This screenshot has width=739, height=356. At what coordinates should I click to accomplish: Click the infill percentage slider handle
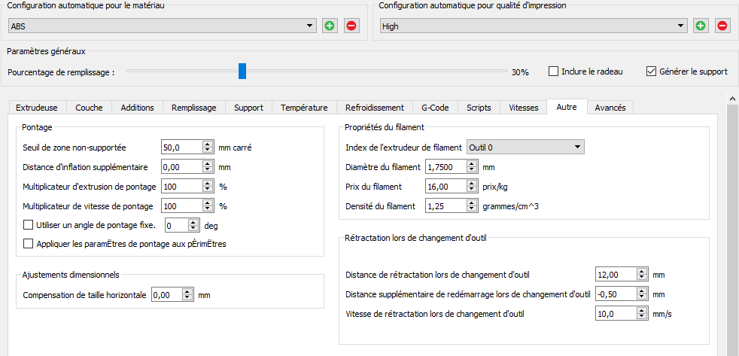click(242, 72)
